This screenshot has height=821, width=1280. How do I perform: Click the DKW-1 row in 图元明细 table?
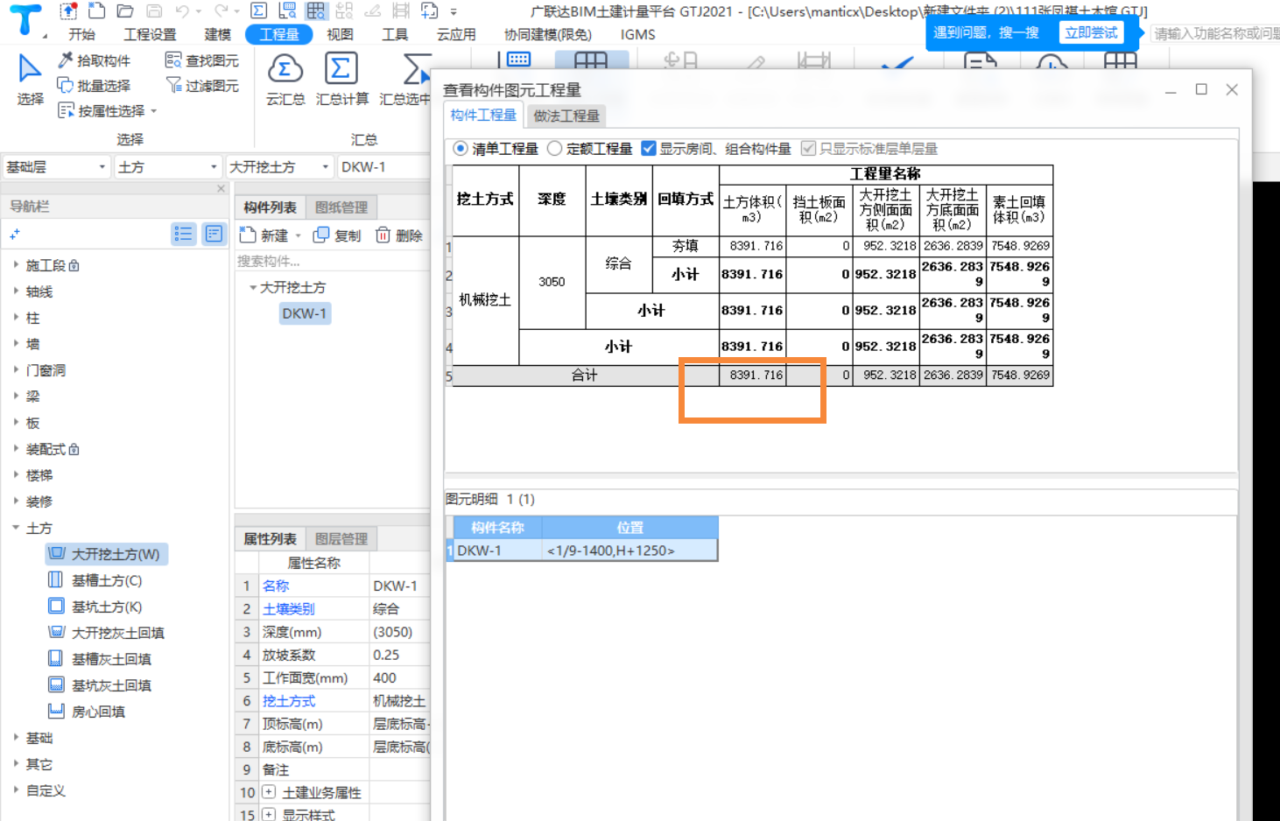coord(582,550)
